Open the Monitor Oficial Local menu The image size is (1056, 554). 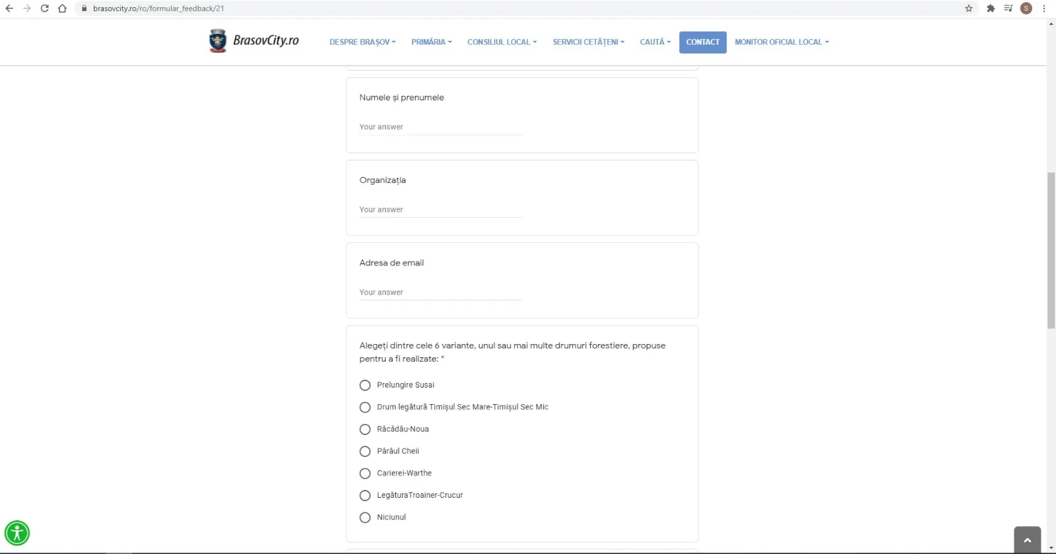click(x=781, y=42)
